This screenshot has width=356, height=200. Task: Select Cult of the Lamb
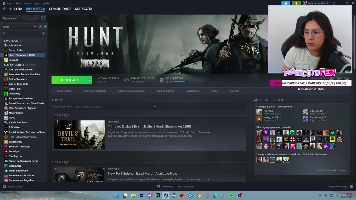[23, 84]
